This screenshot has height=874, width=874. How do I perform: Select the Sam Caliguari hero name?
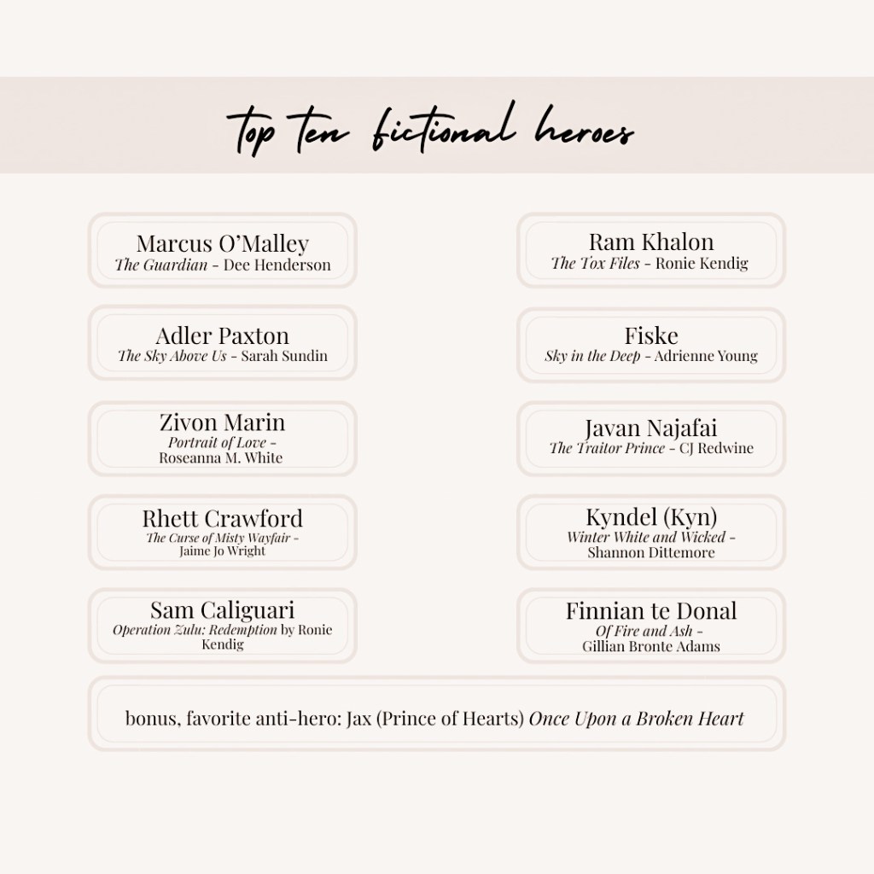(x=222, y=610)
